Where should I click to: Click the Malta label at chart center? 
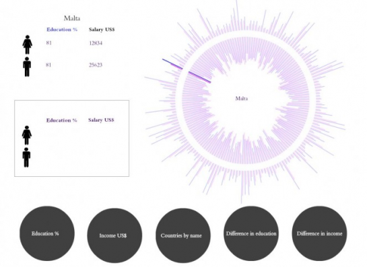[242, 98]
